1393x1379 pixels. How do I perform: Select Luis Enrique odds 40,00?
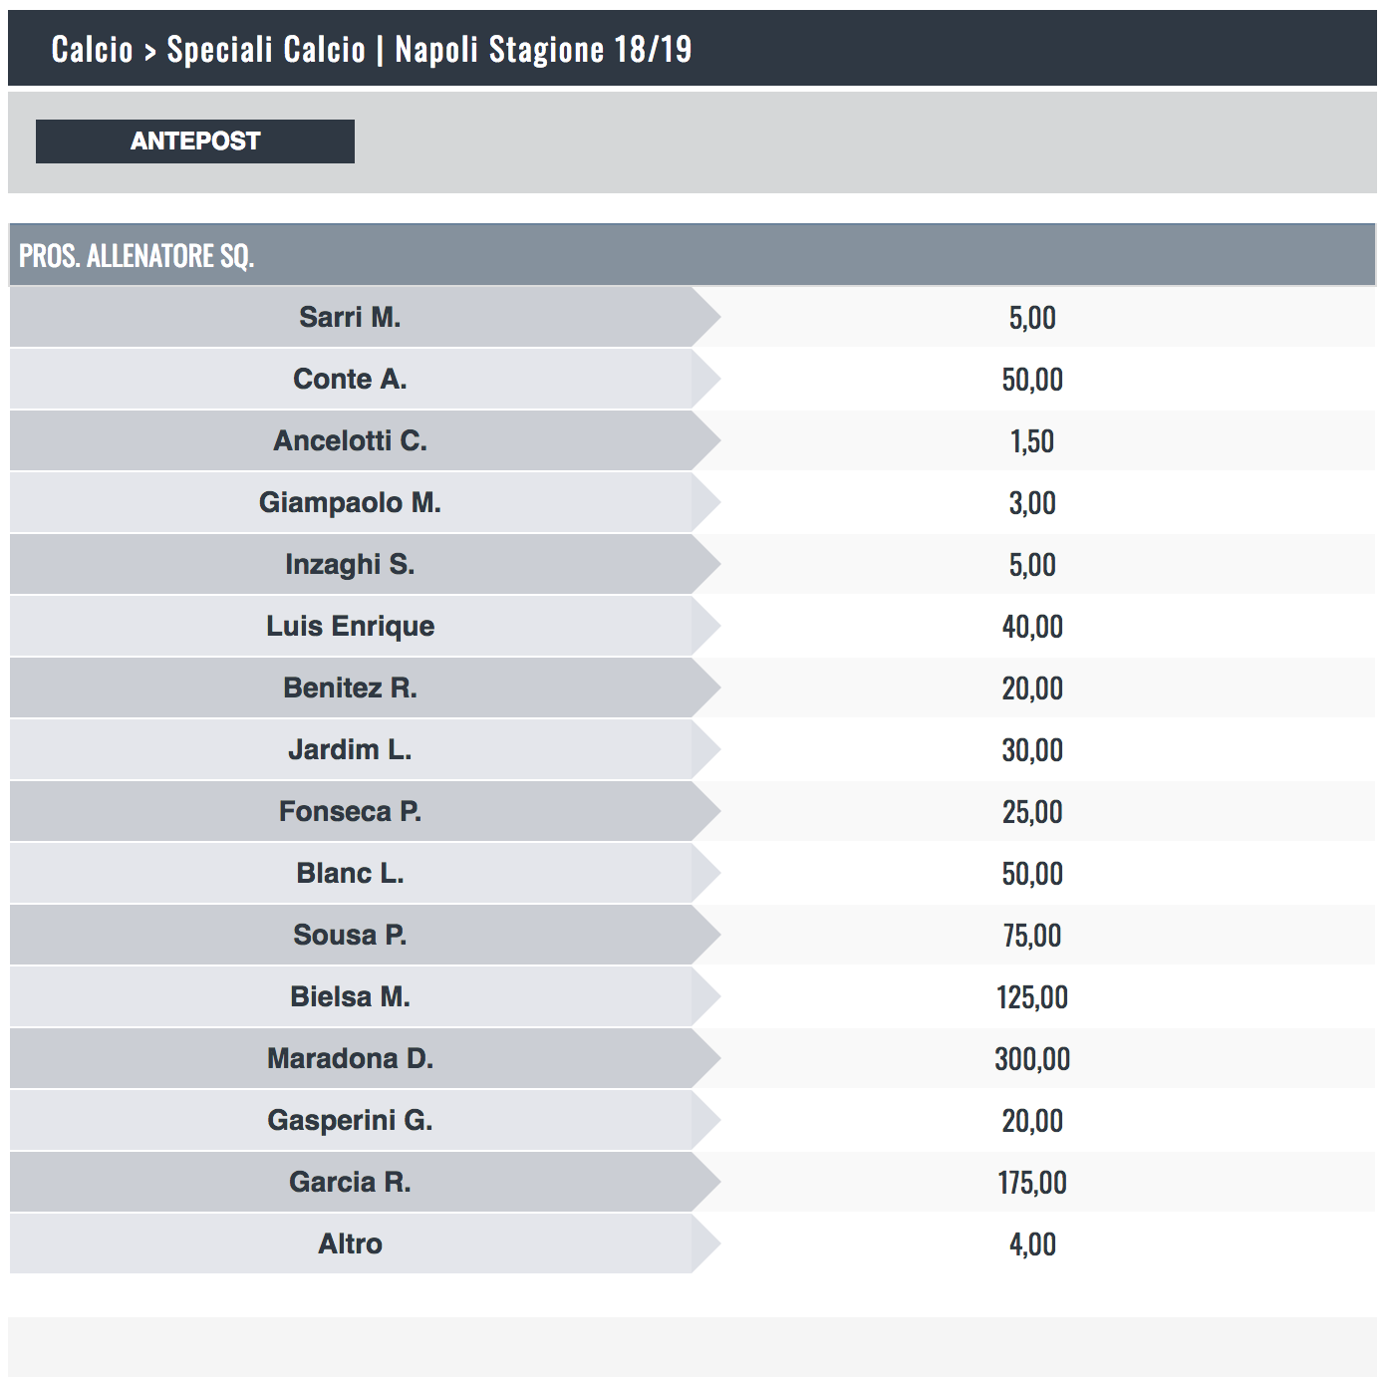click(1032, 627)
